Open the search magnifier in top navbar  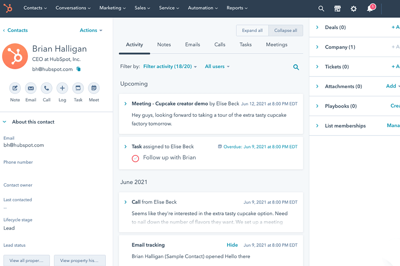(321, 9)
